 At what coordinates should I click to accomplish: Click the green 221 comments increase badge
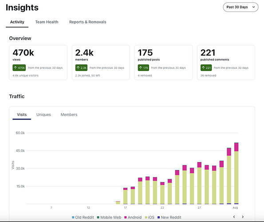click(206, 68)
